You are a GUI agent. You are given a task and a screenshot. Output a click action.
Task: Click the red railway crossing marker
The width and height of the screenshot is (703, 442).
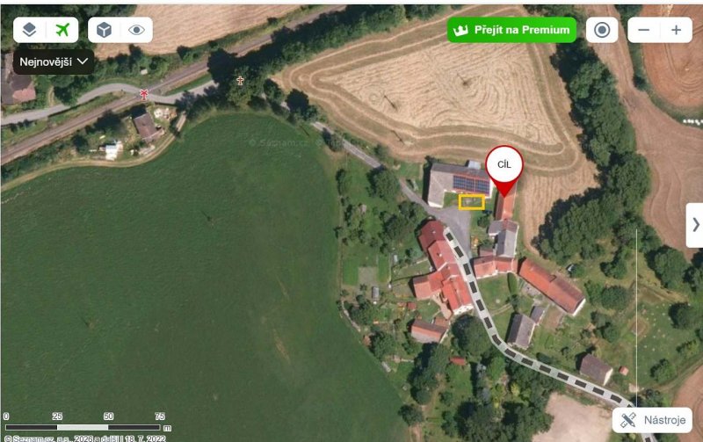(x=144, y=94)
